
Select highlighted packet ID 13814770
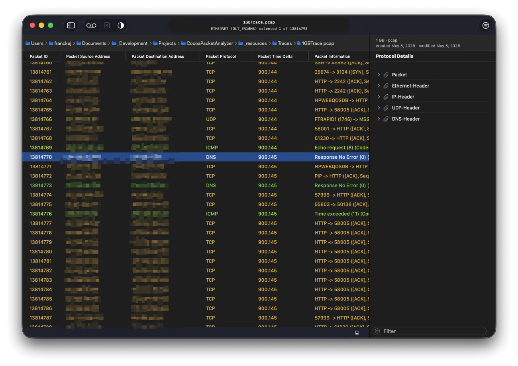(41, 157)
